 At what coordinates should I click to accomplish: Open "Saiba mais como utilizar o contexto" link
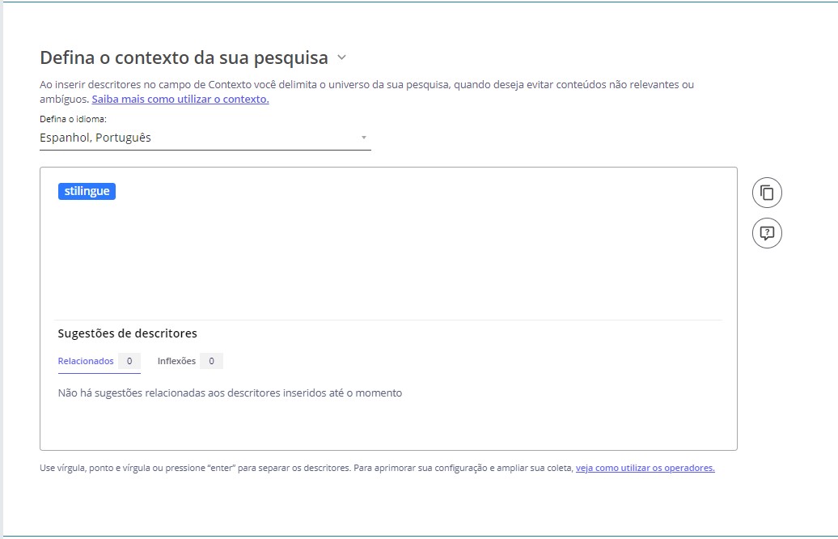click(x=180, y=99)
